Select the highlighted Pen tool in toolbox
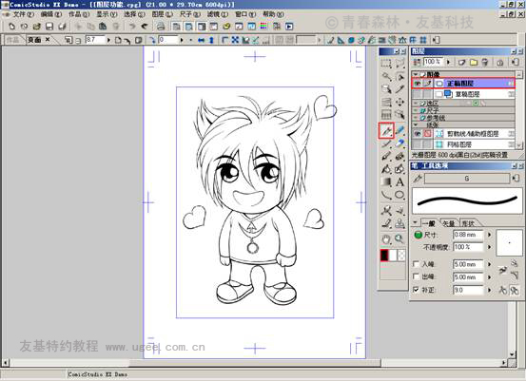526x381 pixels. 386,130
